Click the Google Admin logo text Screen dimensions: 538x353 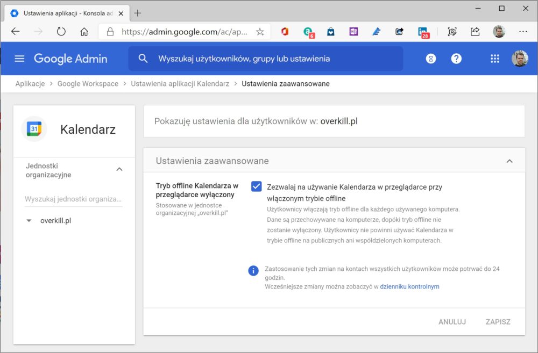pos(70,59)
